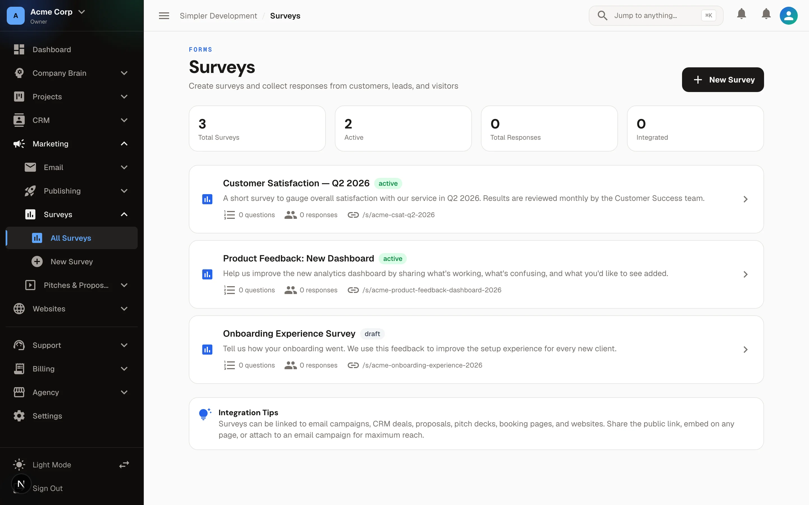This screenshot has height=505, width=809.
Task: Click the Billing receipt icon
Action: pyautogui.click(x=19, y=369)
